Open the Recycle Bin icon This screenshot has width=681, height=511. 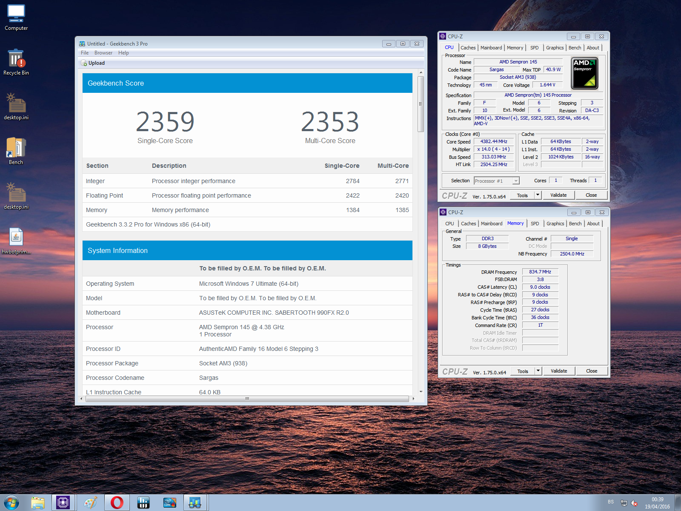point(16,62)
